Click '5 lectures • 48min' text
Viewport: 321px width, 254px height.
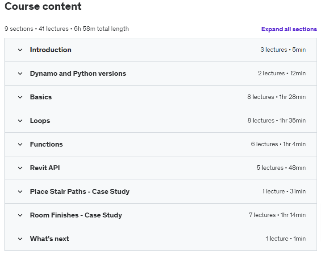click(x=281, y=168)
